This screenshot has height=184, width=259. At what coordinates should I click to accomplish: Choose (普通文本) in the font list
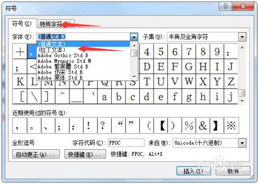click(83, 44)
